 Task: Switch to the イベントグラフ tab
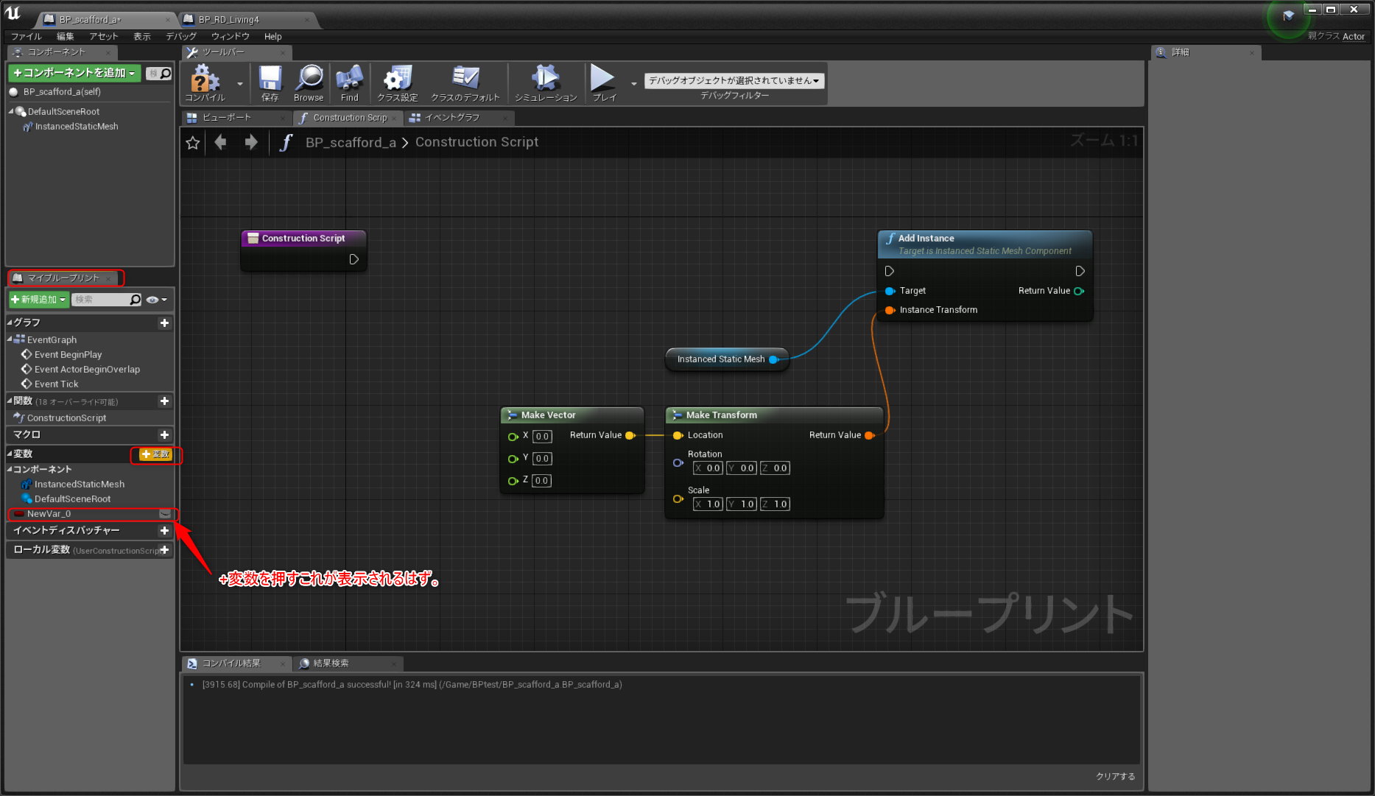tap(459, 118)
